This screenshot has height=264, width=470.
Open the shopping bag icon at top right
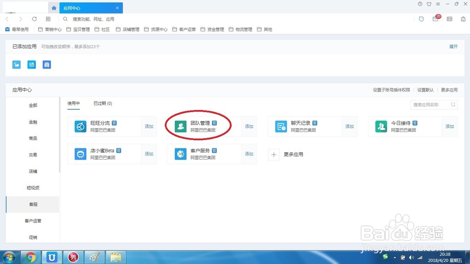tap(463, 19)
